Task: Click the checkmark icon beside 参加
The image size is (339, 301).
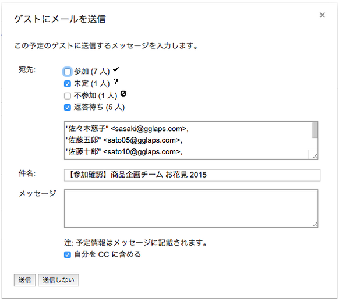Action: coord(116,69)
